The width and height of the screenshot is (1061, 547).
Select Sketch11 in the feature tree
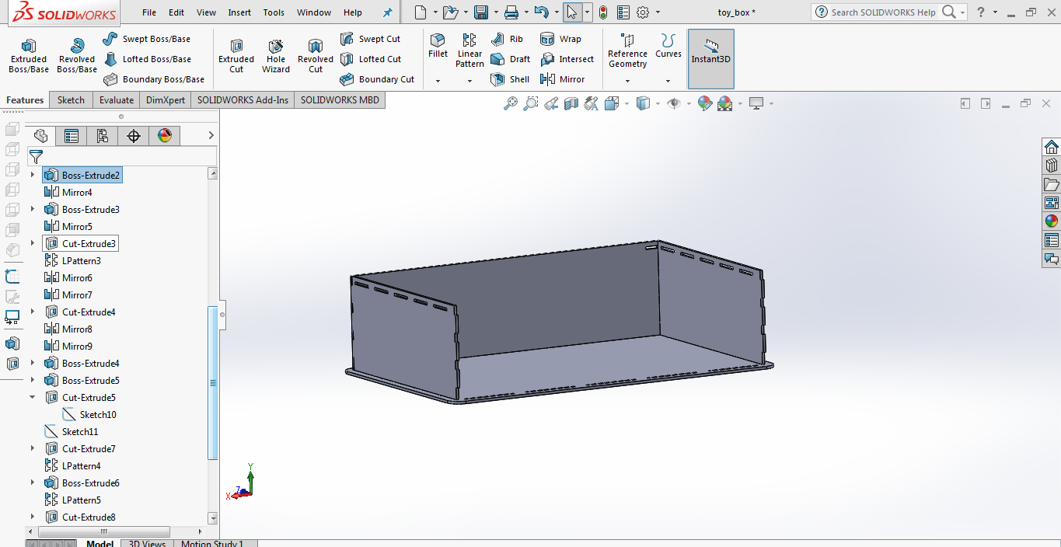coord(80,431)
